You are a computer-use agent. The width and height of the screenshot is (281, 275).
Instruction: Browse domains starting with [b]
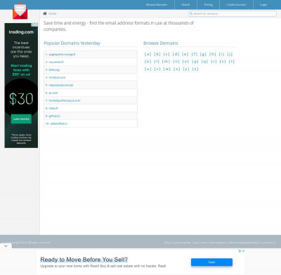(157, 54)
